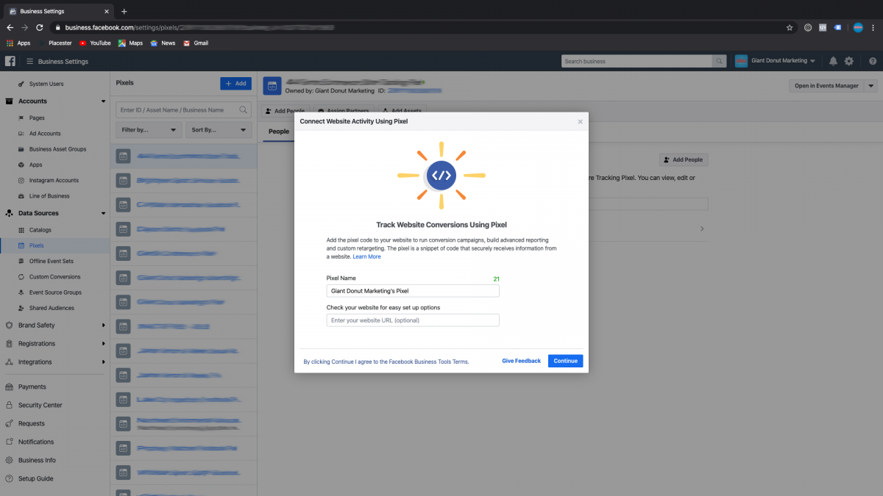The width and height of the screenshot is (883, 496).
Task: Focus the Enter ID / Asset Name field
Action: click(x=183, y=109)
